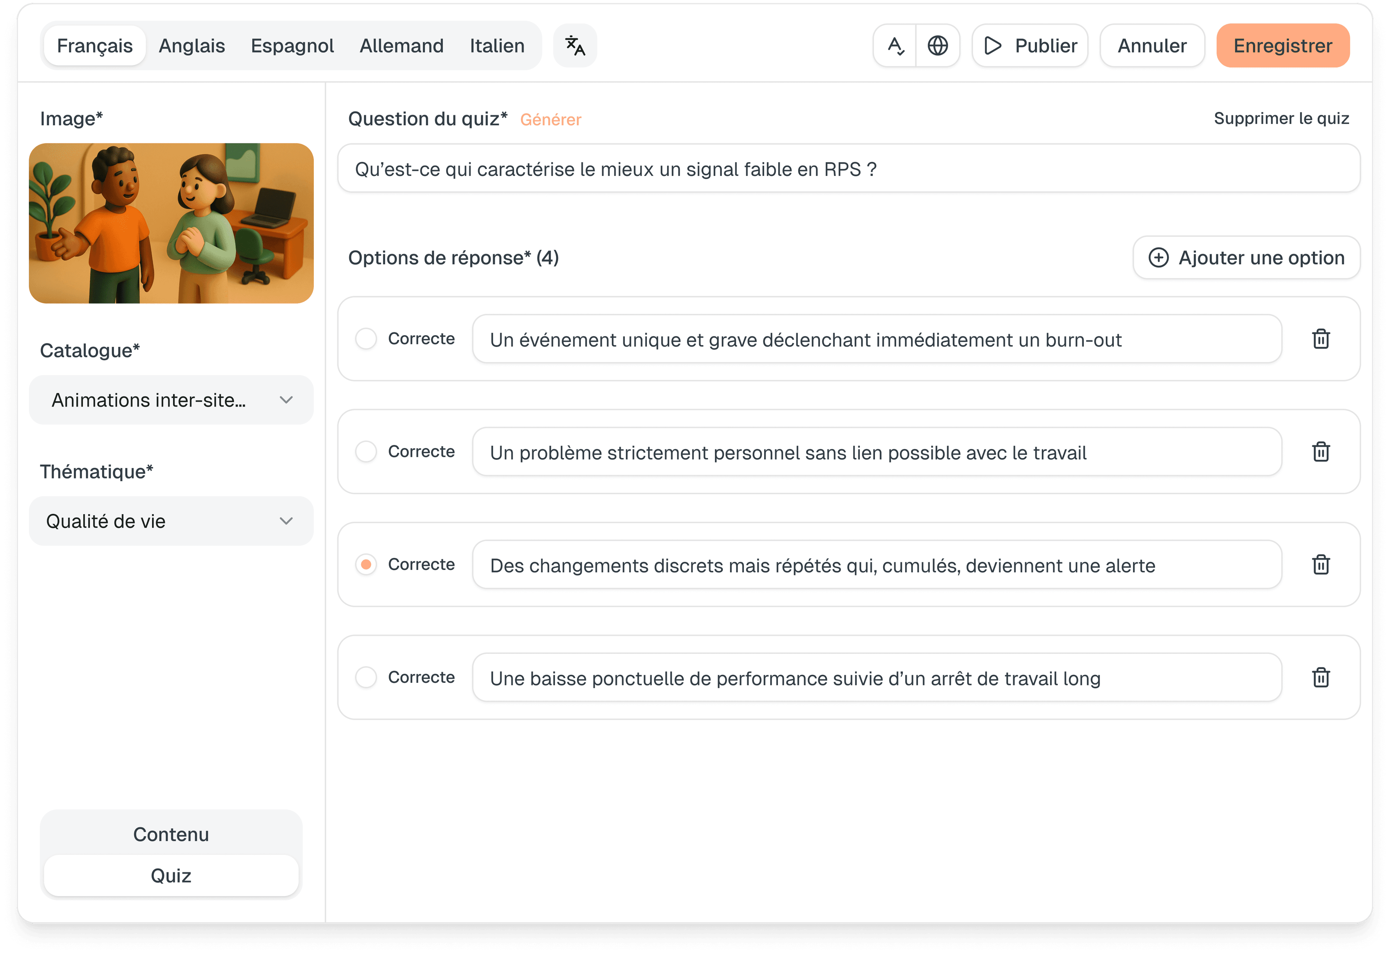
Task: Mark the first answer option as Correcte
Action: click(x=366, y=339)
